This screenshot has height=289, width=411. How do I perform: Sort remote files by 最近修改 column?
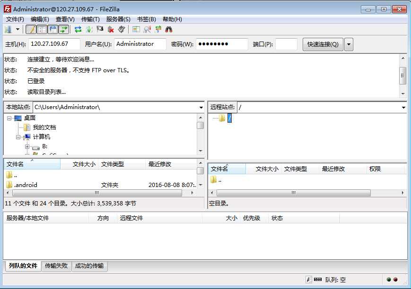click(342, 169)
